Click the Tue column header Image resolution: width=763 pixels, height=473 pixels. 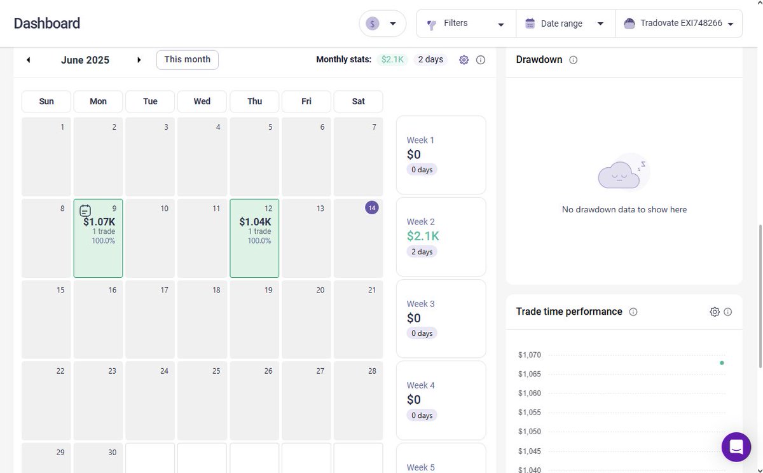(x=151, y=101)
